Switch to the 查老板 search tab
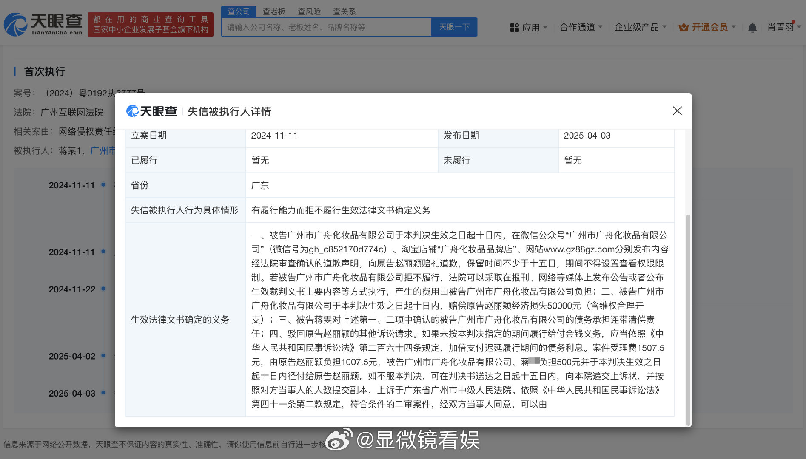This screenshot has width=806, height=459. [274, 11]
